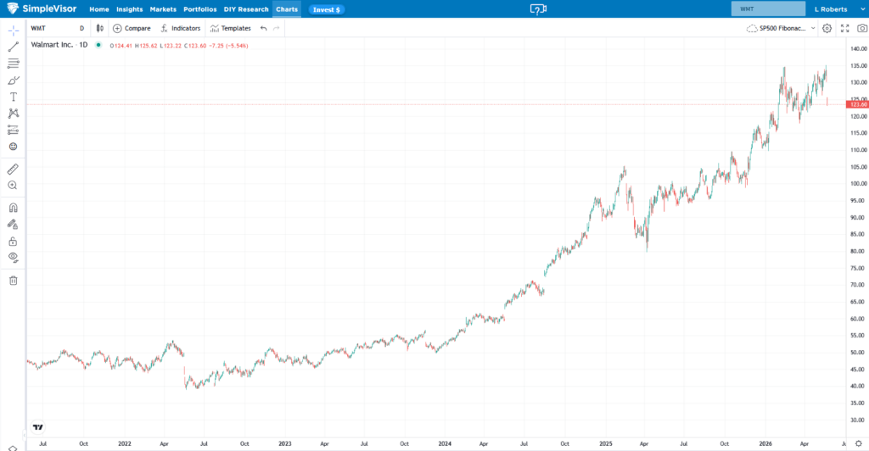Lock all drawing tools
Image resolution: width=869 pixels, height=451 pixels.
coord(14,242)
